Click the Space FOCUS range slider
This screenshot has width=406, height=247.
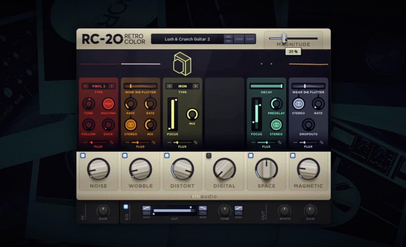click(256, 114)
